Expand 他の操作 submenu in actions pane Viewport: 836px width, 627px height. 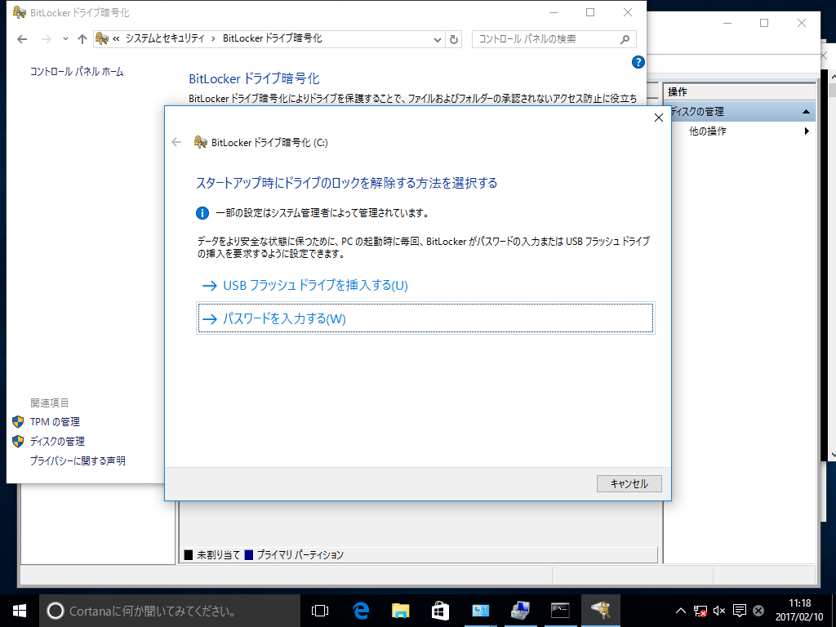coord(807,131)
